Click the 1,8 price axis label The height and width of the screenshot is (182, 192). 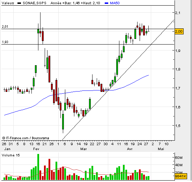click(178, 69)
